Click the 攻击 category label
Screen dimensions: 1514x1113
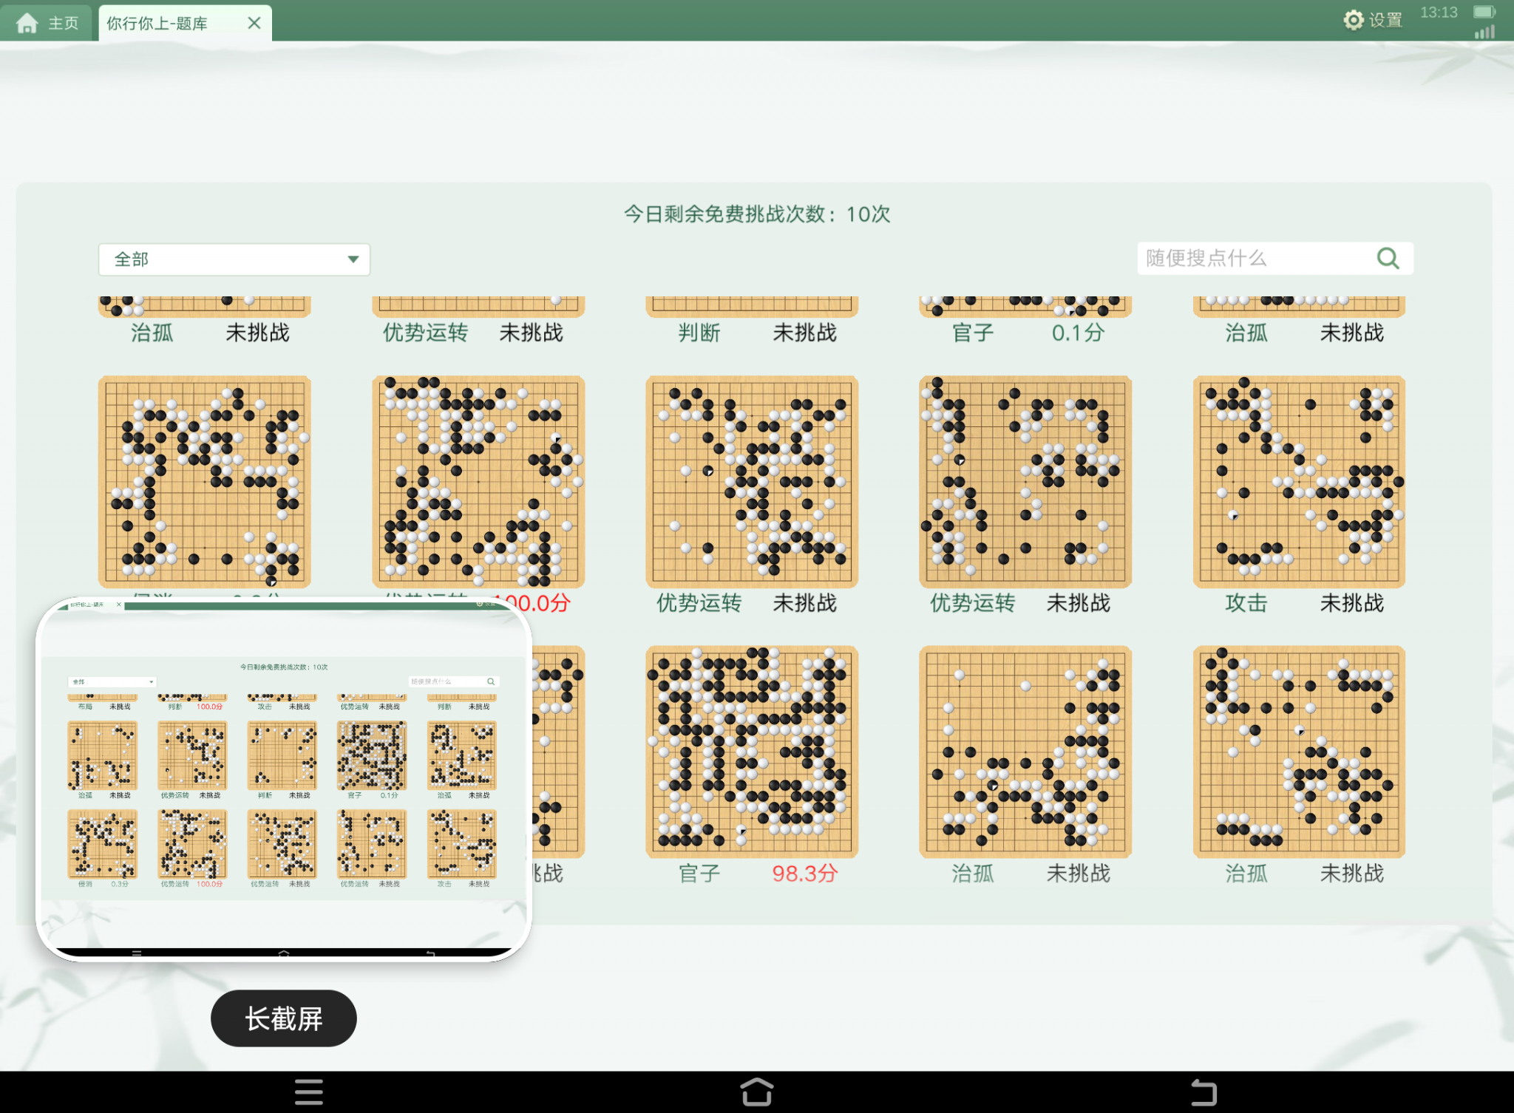pos(1246,603)
